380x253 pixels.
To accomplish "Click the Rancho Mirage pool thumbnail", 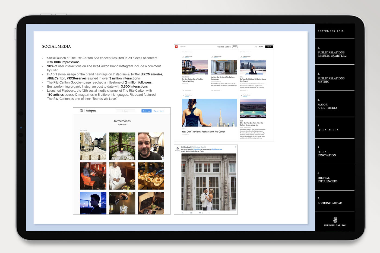I will tap(253, 108).
